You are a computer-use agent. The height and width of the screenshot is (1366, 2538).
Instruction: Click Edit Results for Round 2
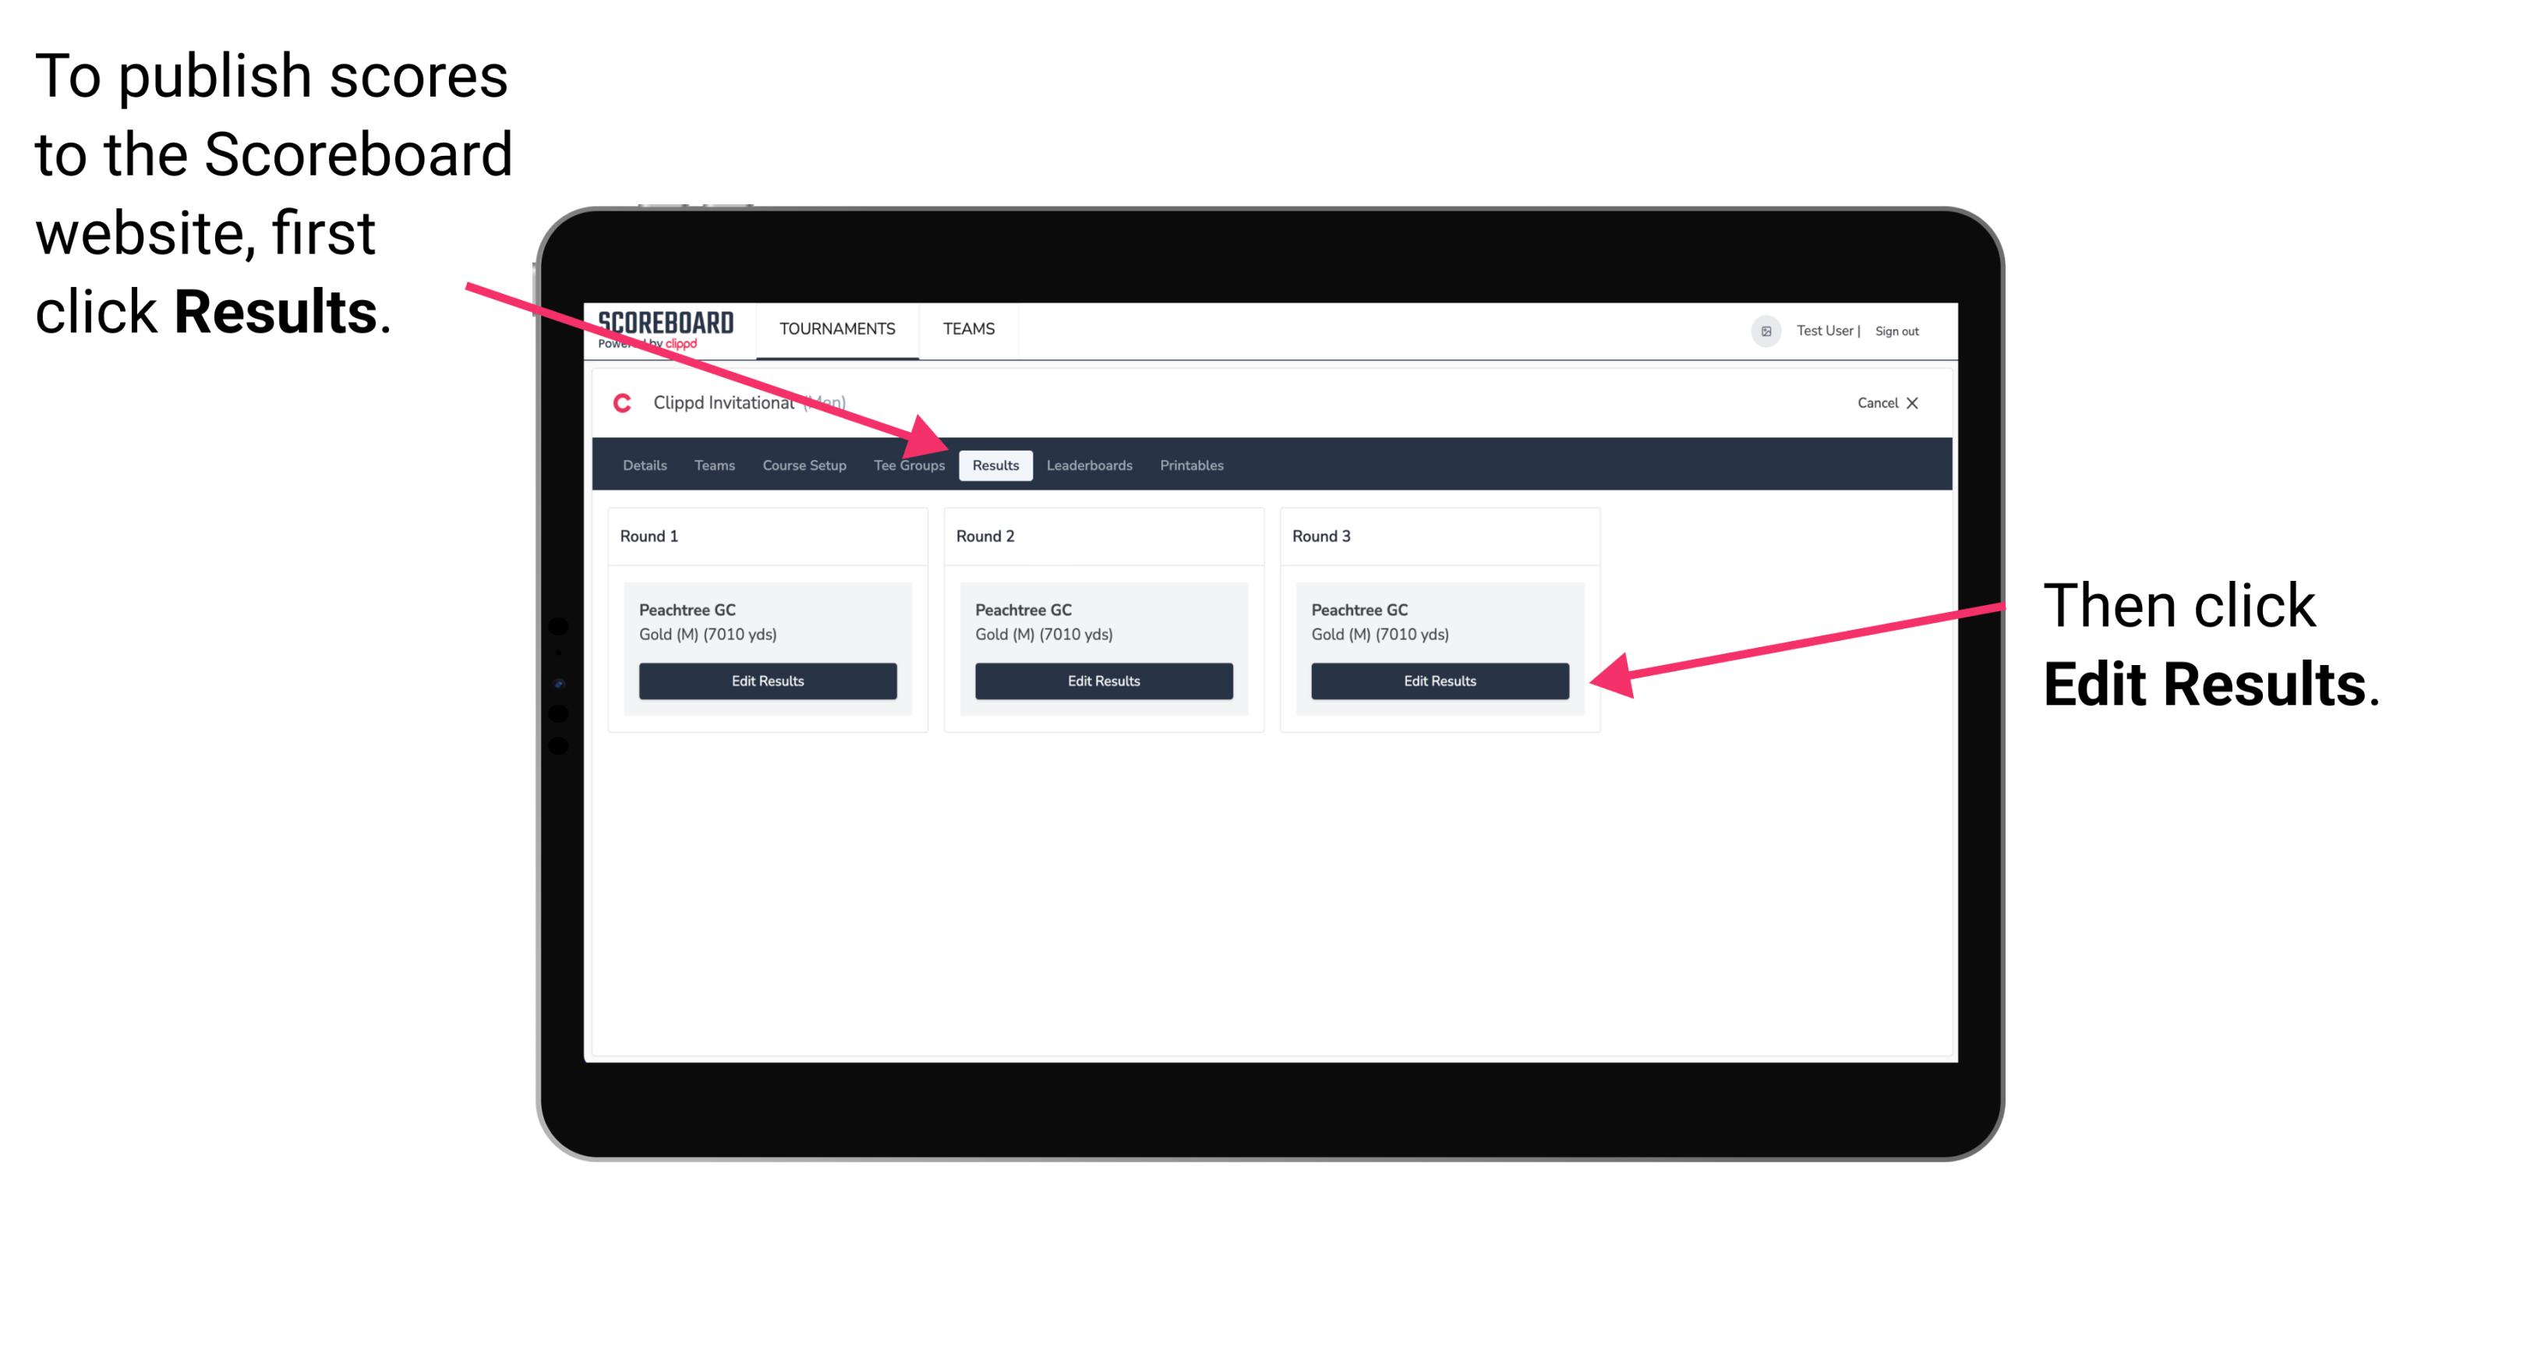(x=1105, y=681)
